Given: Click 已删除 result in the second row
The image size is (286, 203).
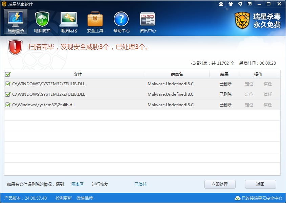Looking at the screenshot, I should click(225, 94).
